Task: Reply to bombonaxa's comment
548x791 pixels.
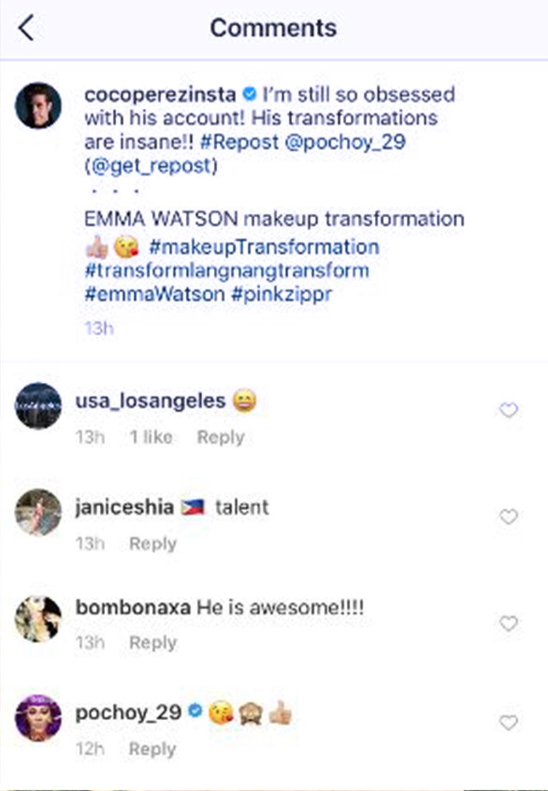Action: (x=152, y=642)
